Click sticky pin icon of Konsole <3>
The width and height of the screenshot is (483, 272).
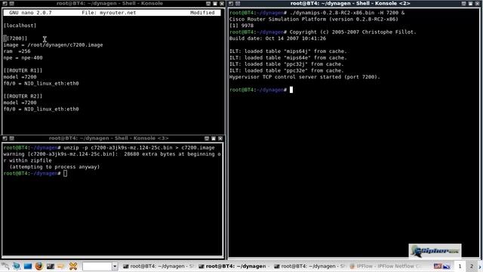point(11,138)
